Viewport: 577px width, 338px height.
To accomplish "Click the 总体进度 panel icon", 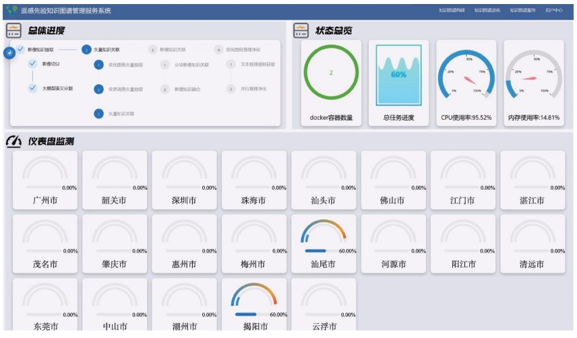I will (13, 30).
